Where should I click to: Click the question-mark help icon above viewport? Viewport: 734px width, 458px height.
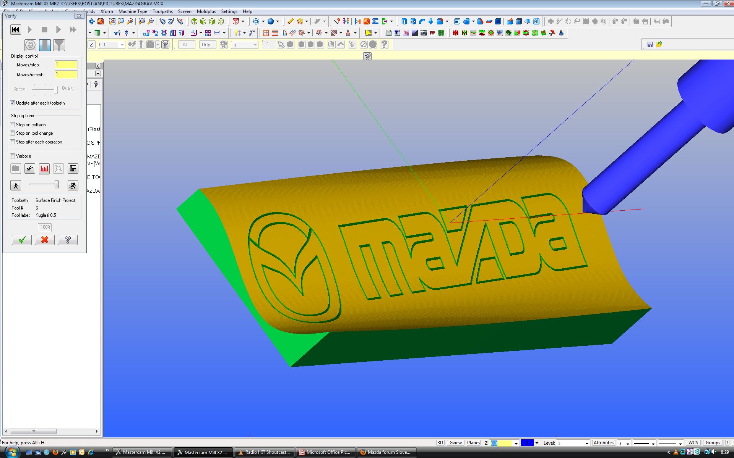point(367,56)
